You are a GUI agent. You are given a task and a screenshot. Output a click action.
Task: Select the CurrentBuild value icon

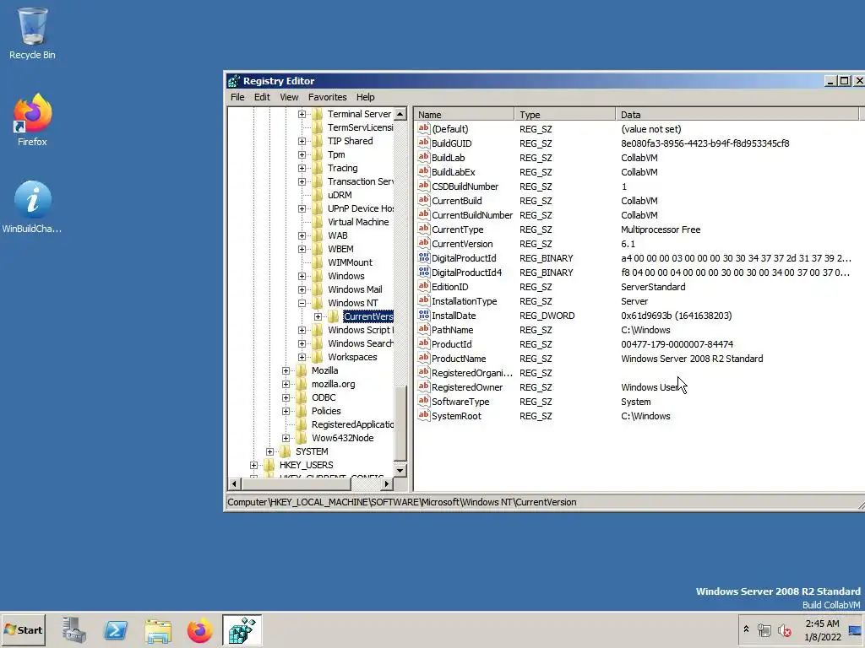pyautogui.click(x=424, y=200)
